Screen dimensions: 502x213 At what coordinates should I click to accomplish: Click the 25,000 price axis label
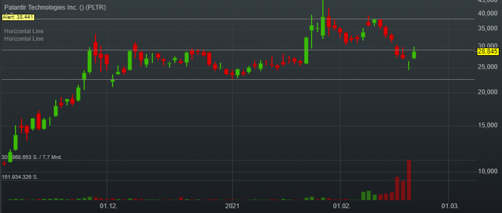coord(488,67)
